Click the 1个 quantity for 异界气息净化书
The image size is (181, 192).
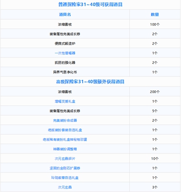coord(155,72)
